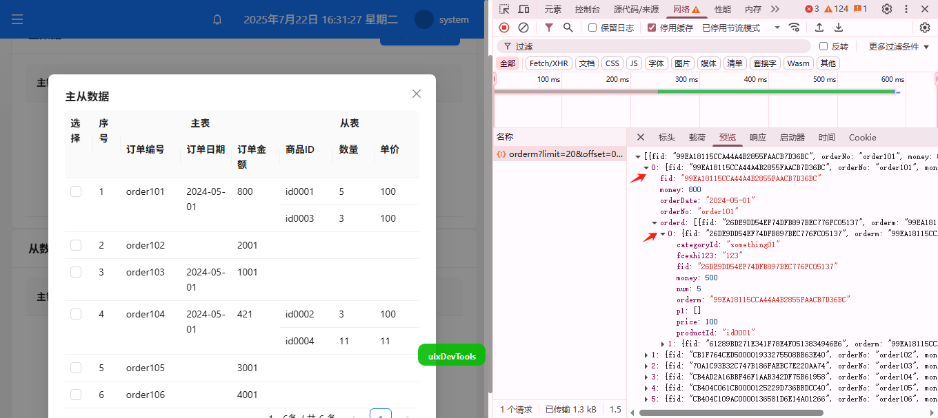Clear the network log

pyautogui.click(x=523, y=28)
